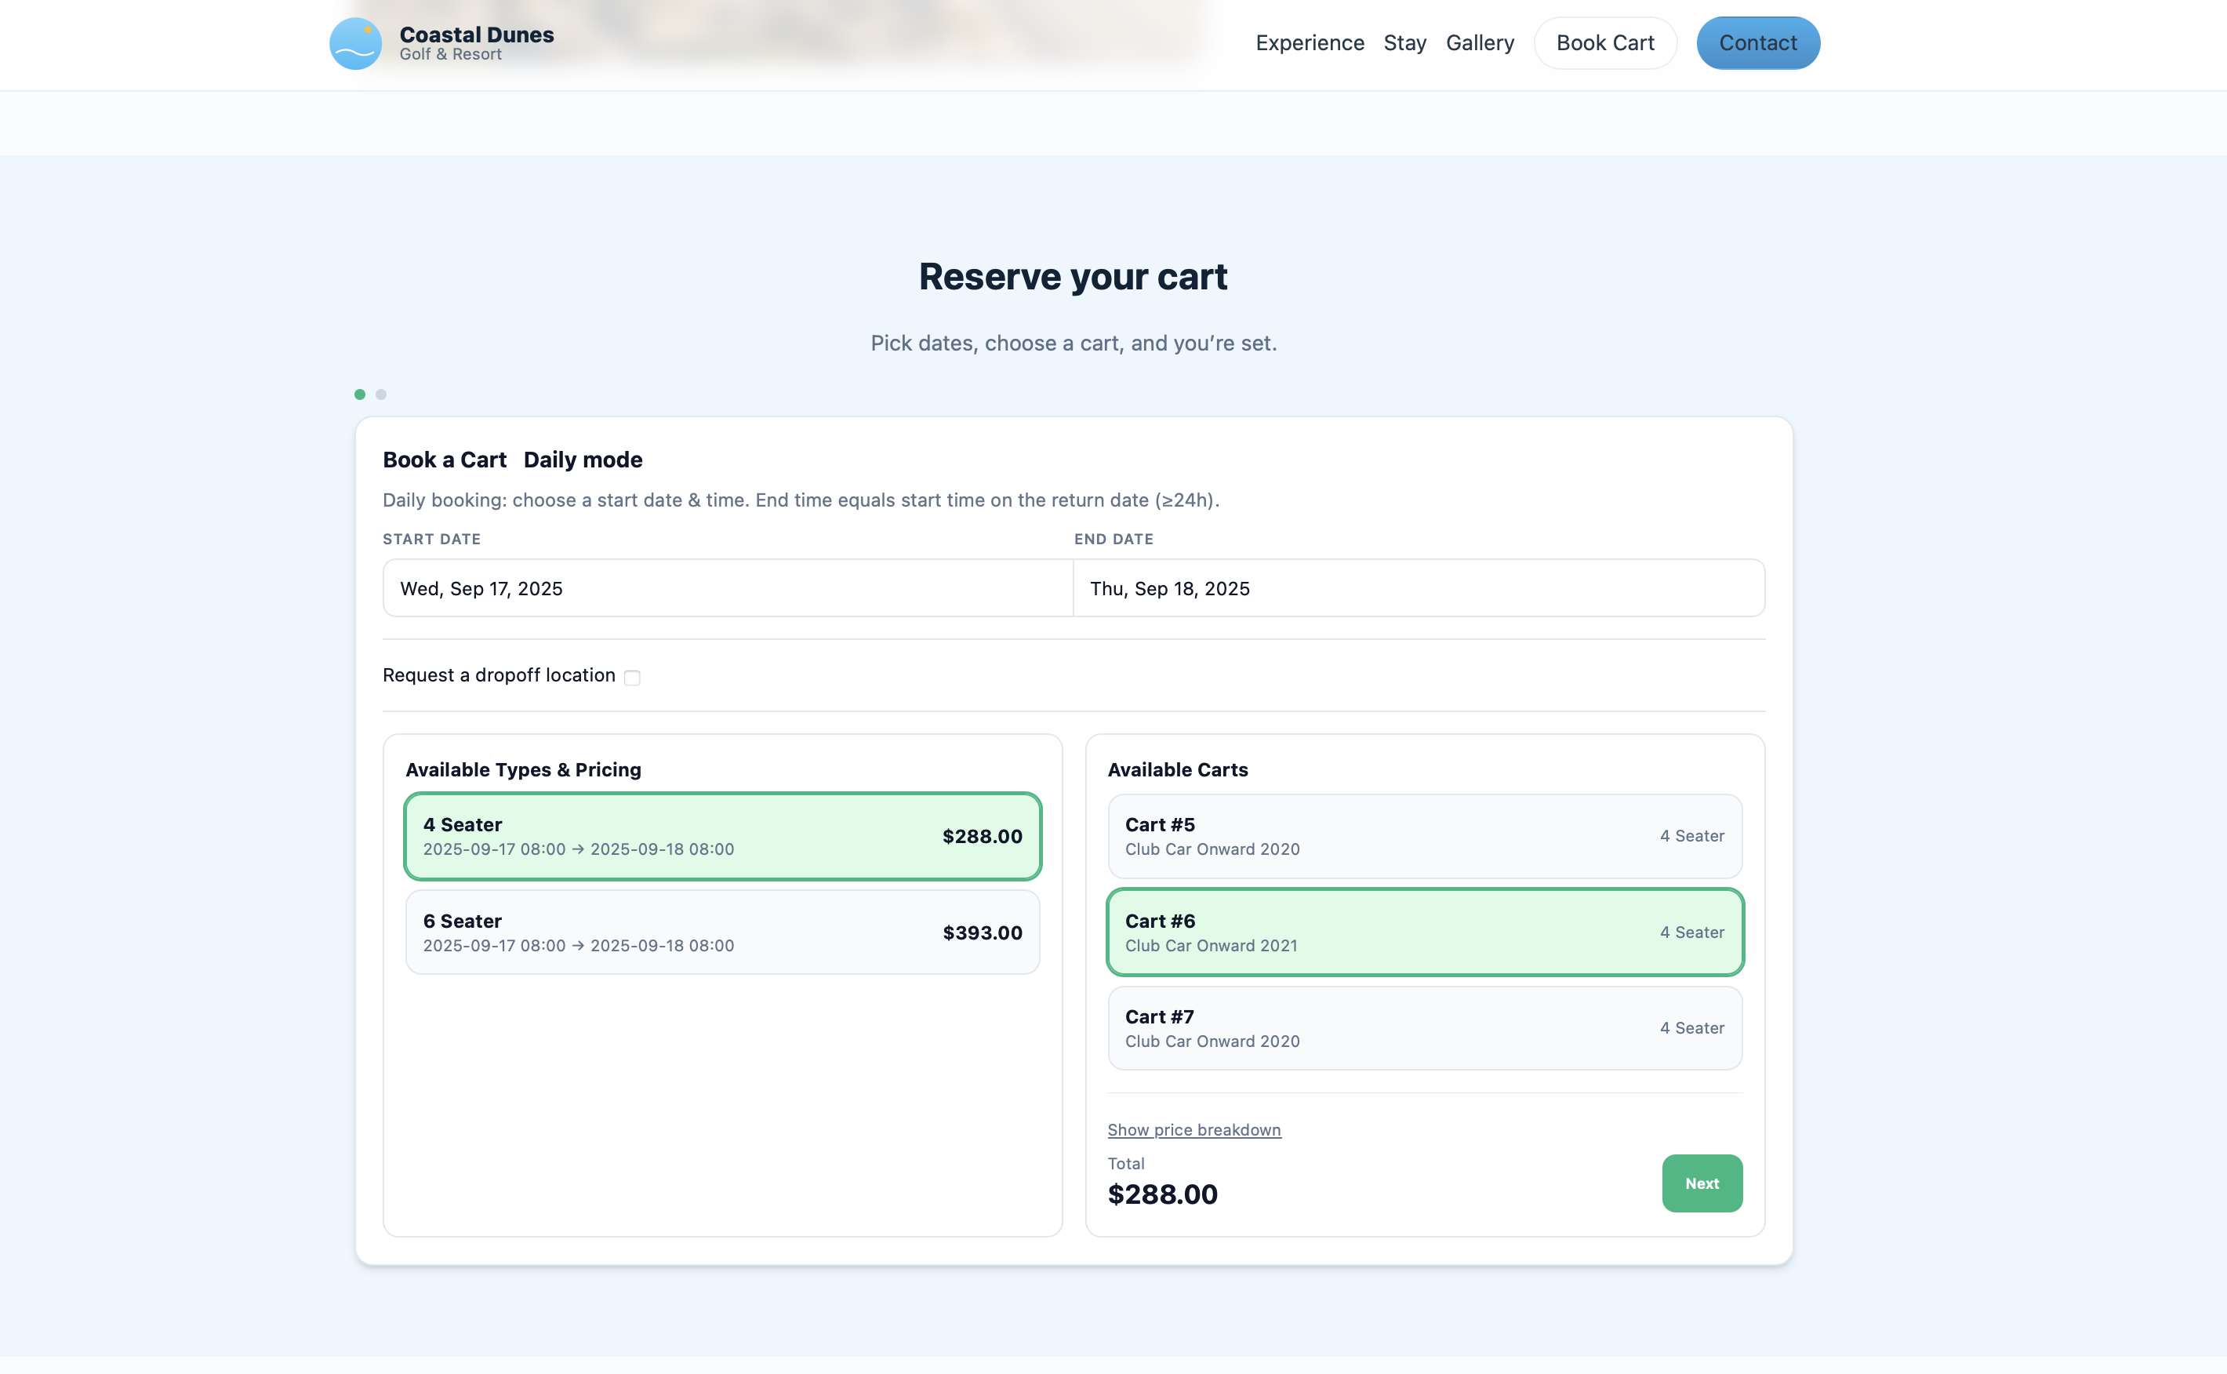The height and width of the screenshot is (1374, 2227).
Task: Open the Start Date picker field
Action: click(x=727, y=588)
